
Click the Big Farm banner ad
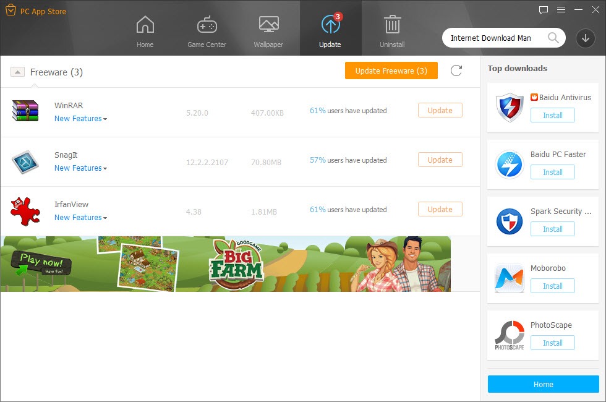225,264
